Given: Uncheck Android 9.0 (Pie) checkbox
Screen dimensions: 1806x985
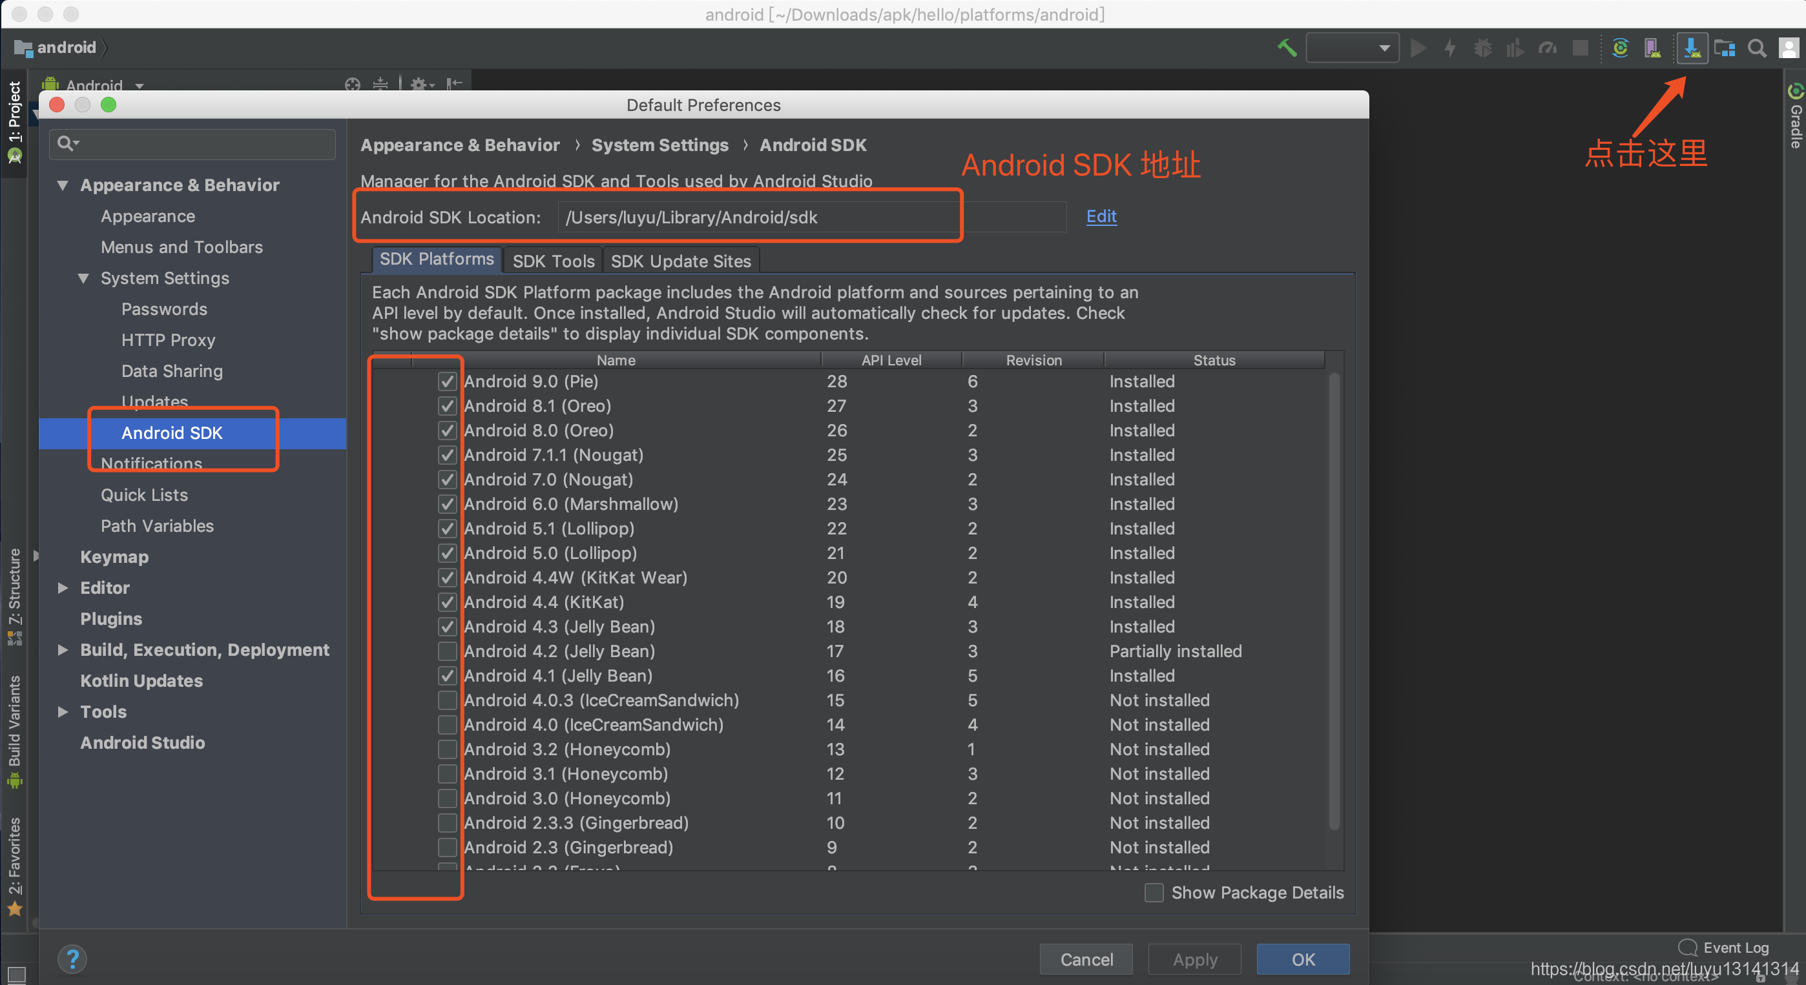Looking at the screenshot, I should (447, 381).
